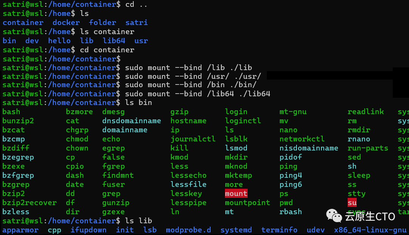Click the journalctl command name

193,139
